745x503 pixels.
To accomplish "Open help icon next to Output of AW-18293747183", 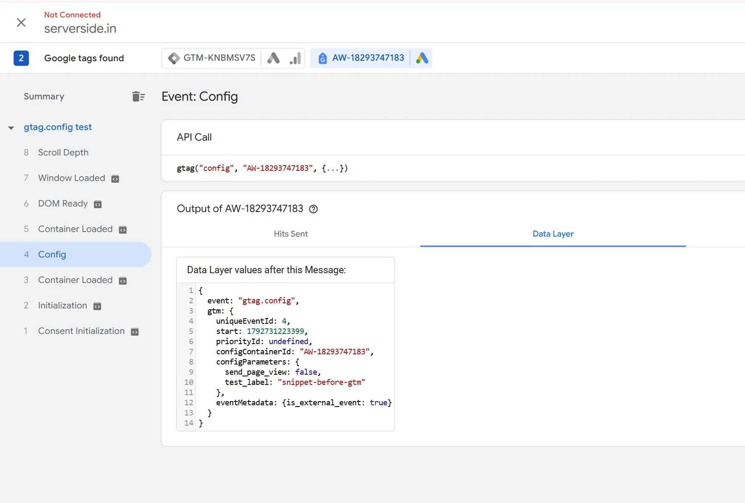I will tap(313, 209).
